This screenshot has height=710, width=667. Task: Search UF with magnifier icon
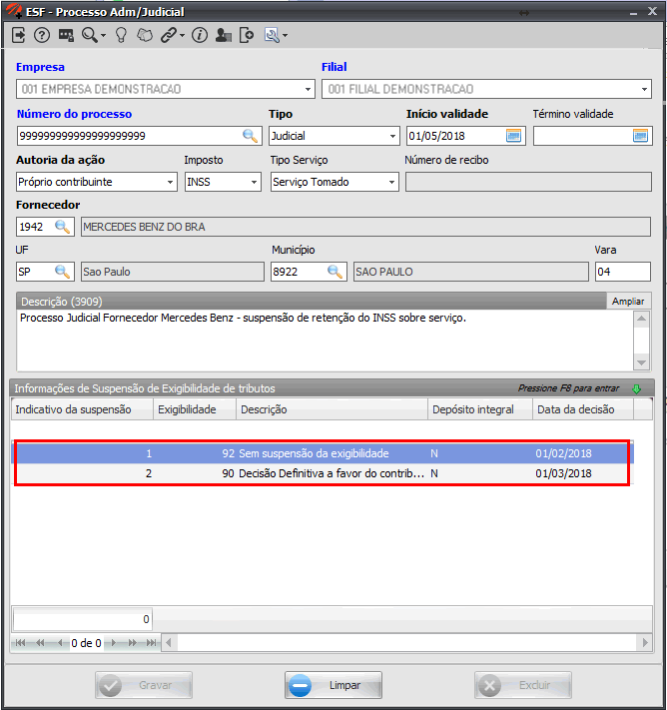click(63, 272)
